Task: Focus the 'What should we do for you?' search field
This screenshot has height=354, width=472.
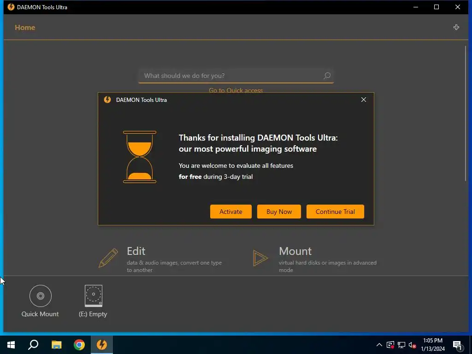Action: [236, 76]
